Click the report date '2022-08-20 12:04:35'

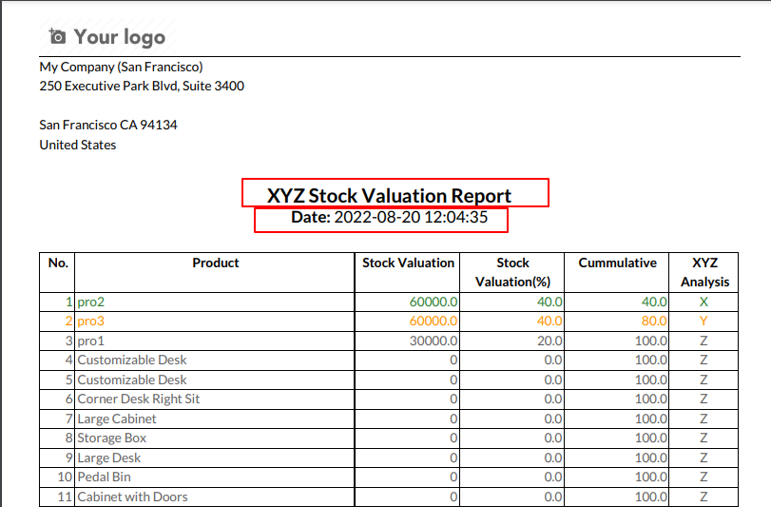tap(411, 218)
